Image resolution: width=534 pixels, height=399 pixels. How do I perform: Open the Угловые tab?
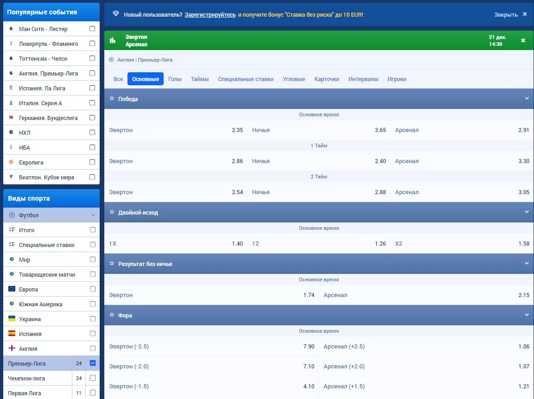(x=294, y=79)
